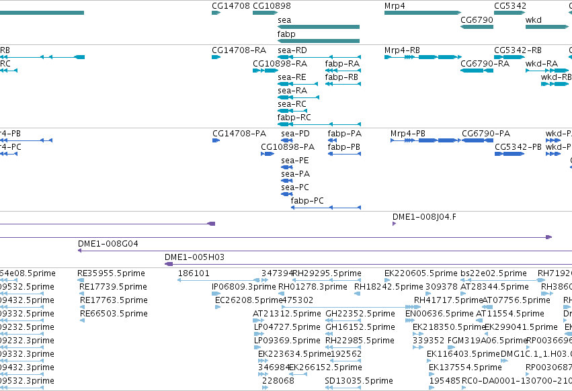Click the CG10898-RA transcript
The height and width of the screenshot is (391, 572).
265,71
